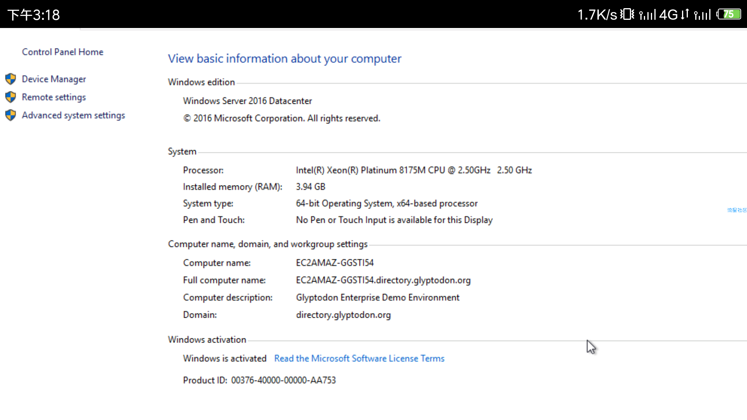
Task: Click the 'System type:' label
Action: tap(208, 203)
